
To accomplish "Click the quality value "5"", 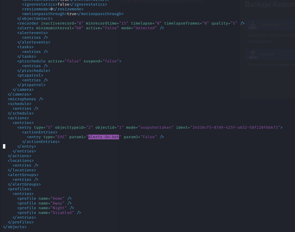I will pyautogui.click(x=234, y=23).
